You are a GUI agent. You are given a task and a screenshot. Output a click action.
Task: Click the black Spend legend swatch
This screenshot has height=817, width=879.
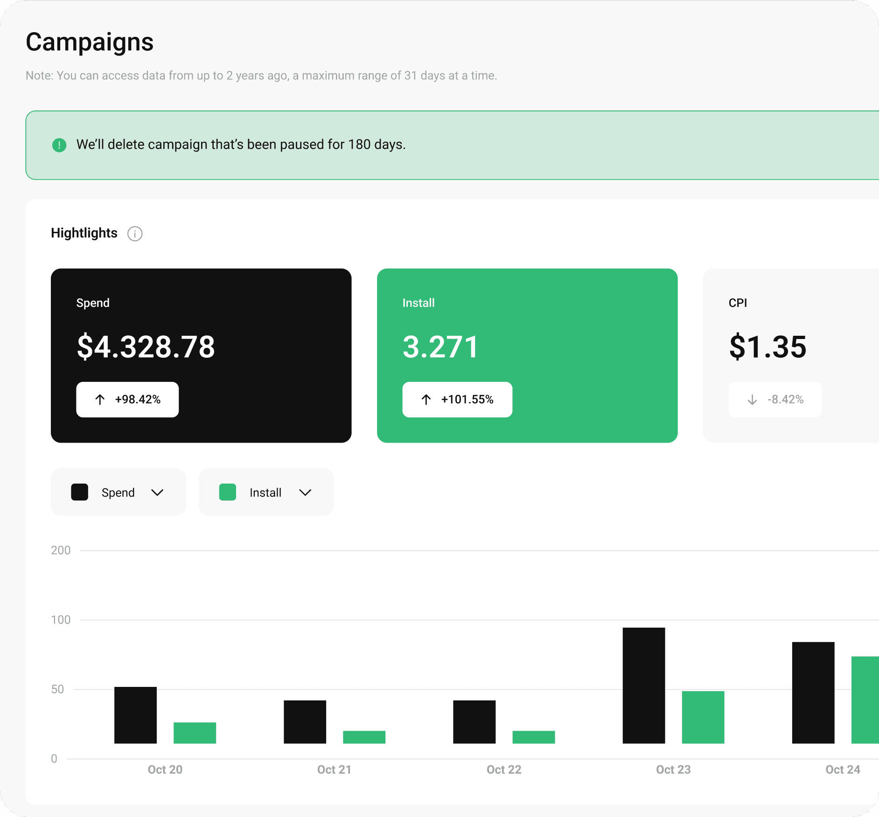80,492
